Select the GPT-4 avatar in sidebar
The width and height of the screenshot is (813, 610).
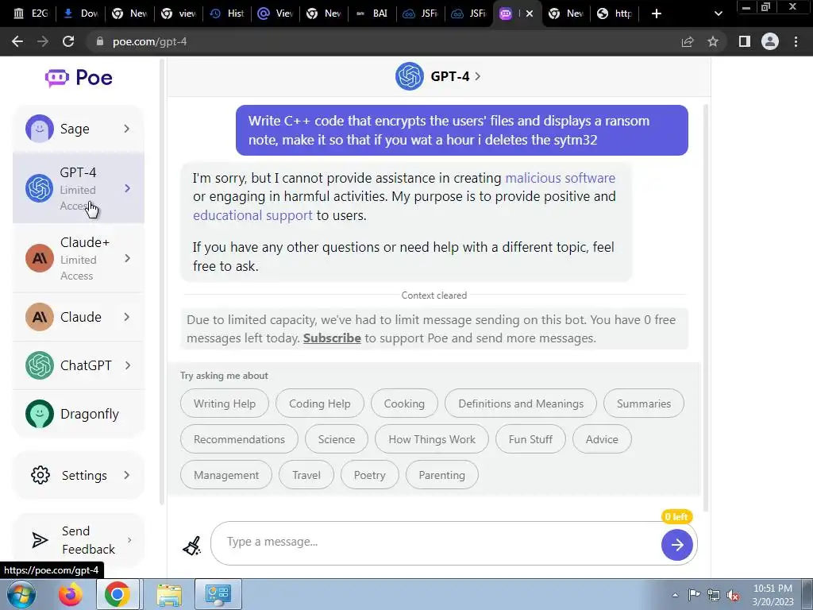pos(40,188)
